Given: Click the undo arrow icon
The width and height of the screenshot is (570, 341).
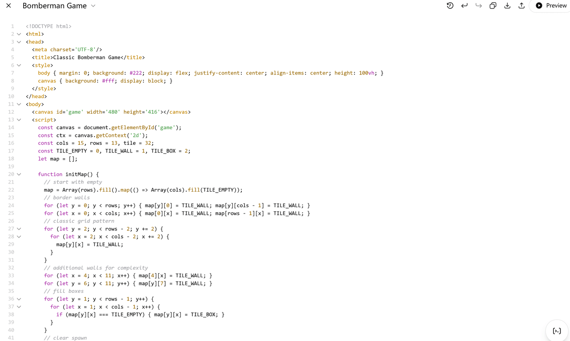Looking at the screenshot, I should (x=464, y=6).
